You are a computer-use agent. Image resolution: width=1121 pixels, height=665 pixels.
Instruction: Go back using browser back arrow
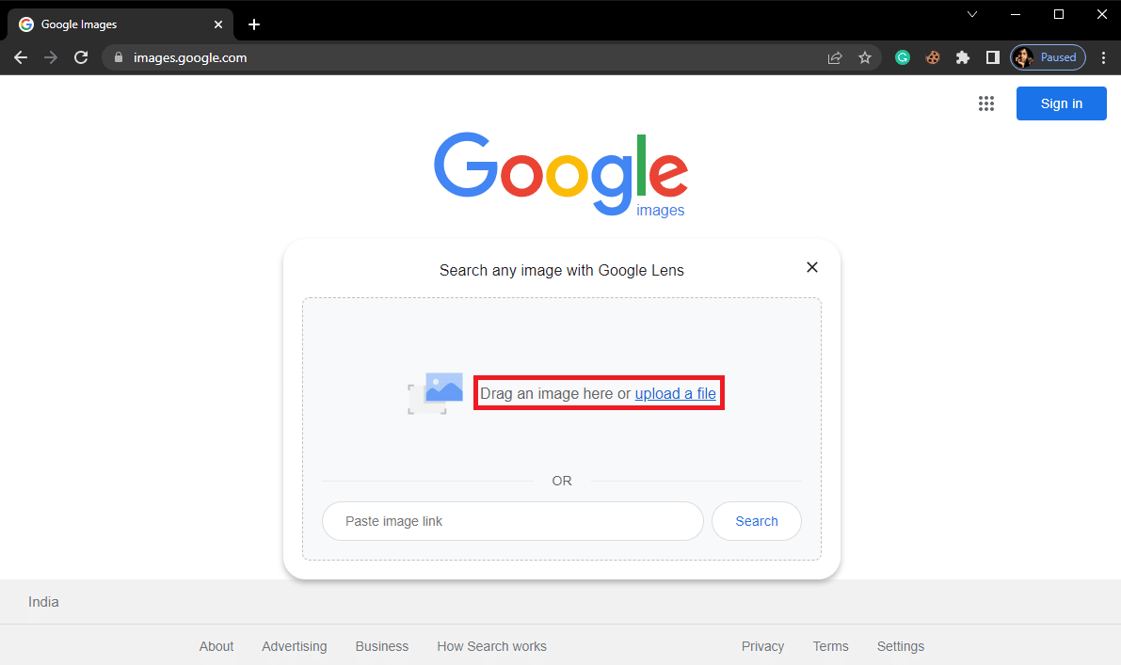[21, 58]
